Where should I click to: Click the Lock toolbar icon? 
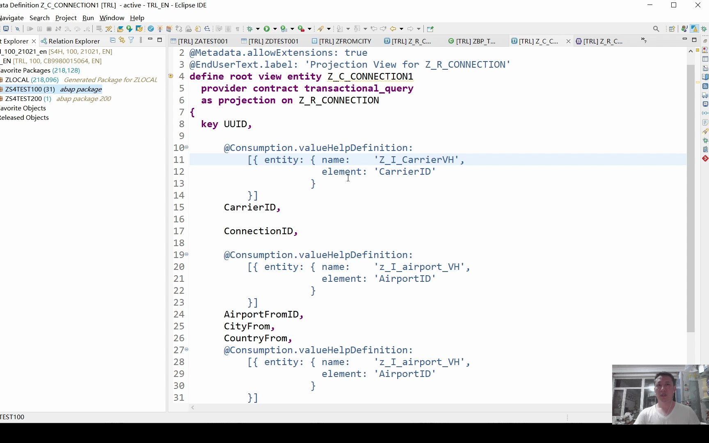[189, 29]
